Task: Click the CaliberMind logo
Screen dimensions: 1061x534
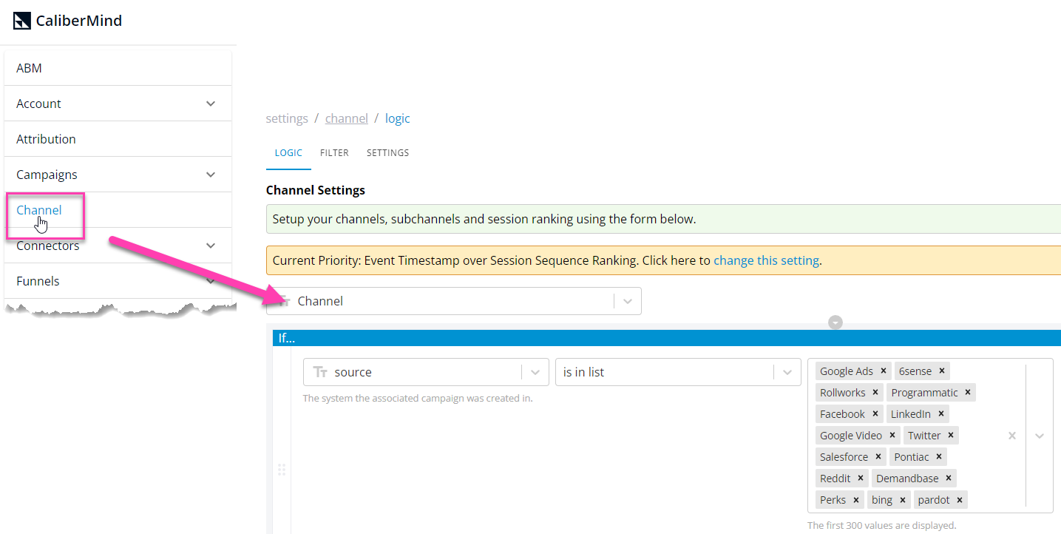Action: pos(67,21)
